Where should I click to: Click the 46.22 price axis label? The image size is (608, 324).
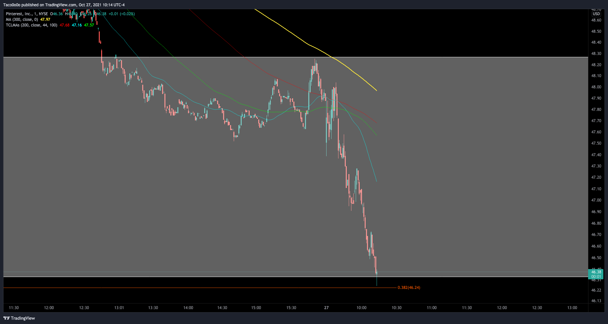point(596,290)
